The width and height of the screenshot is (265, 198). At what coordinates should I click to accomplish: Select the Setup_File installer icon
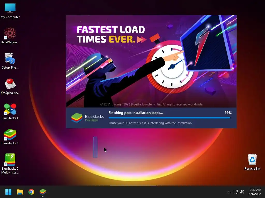(x=10, y=61)
